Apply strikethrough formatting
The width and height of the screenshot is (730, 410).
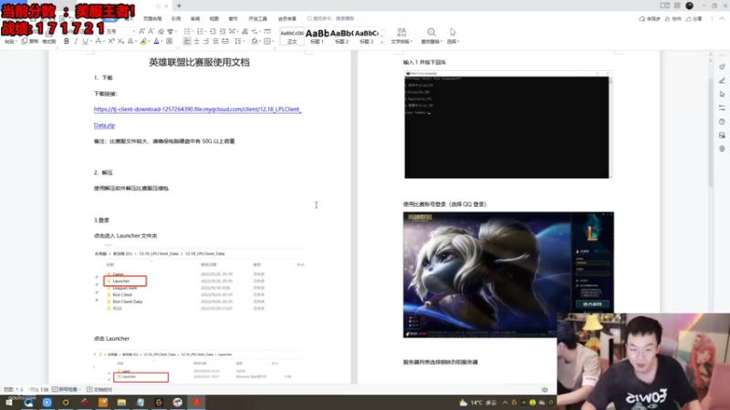(x=99, y=41)
